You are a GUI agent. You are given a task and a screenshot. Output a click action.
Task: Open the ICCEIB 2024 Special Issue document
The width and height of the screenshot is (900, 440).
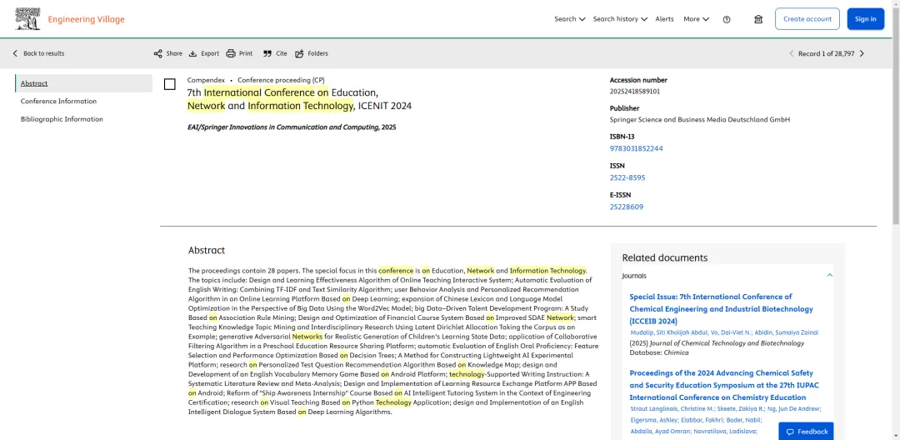pos(721,308)
